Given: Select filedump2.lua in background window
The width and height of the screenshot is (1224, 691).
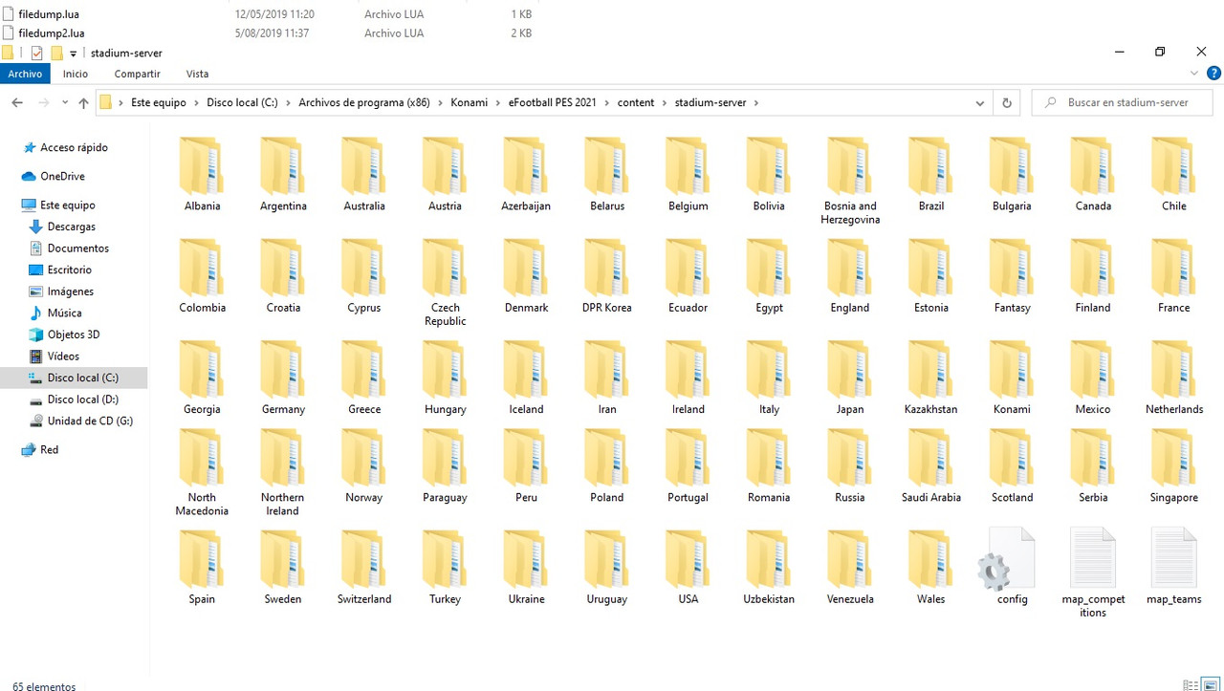Looking at the screenshot, I should tap(44, 33).
